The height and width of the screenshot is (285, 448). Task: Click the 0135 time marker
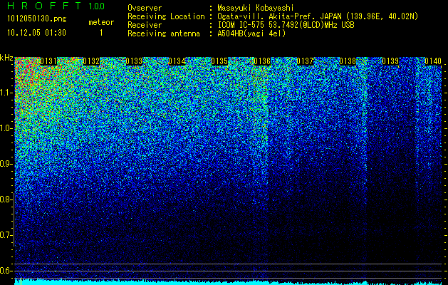(x=219, y=61)
